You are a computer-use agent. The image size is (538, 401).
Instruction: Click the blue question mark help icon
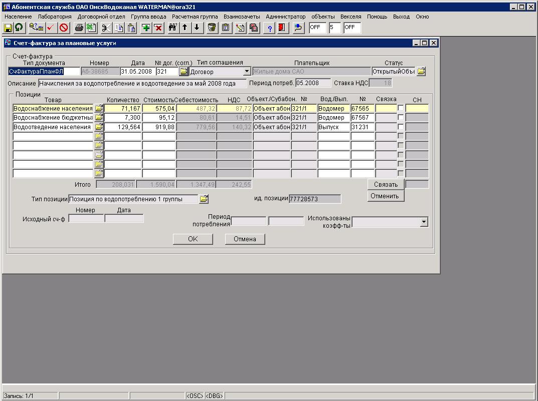click(270, 28)
